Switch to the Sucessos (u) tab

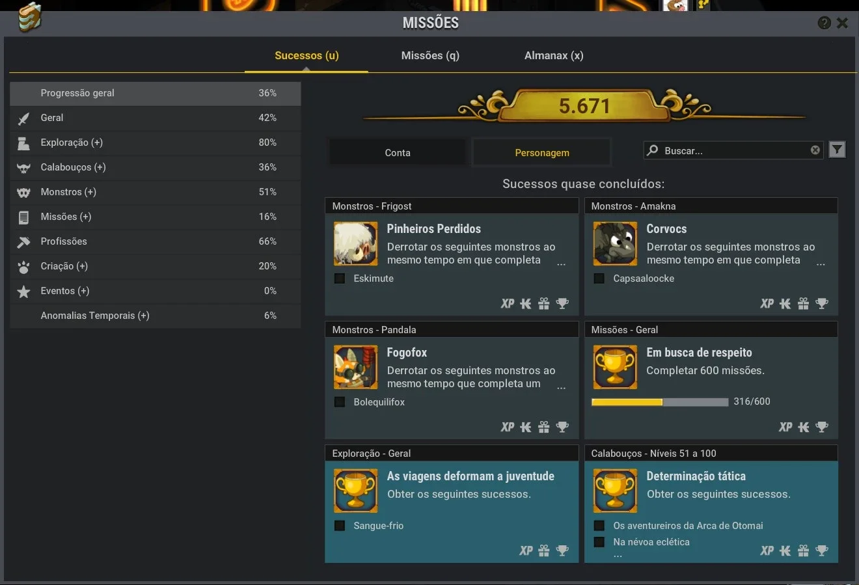pos(307,55)
